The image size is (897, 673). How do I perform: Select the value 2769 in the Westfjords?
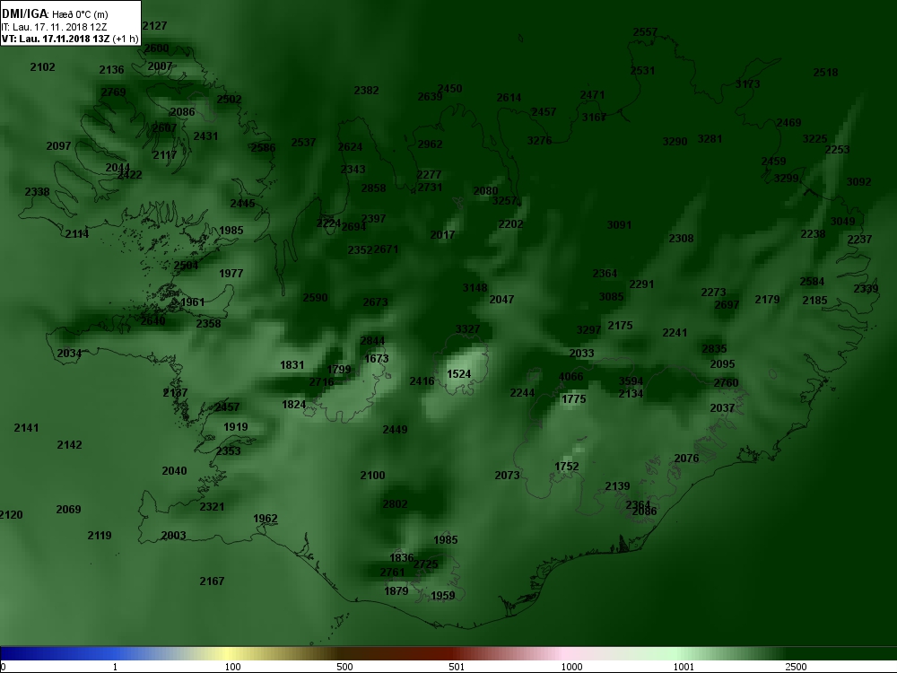pos(113,92)
